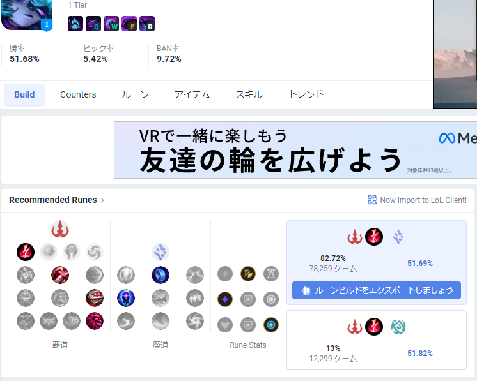The height and width of the screenshot is (381, 477).
Task: Select the eyeball Domination rune
Action: 95,298
